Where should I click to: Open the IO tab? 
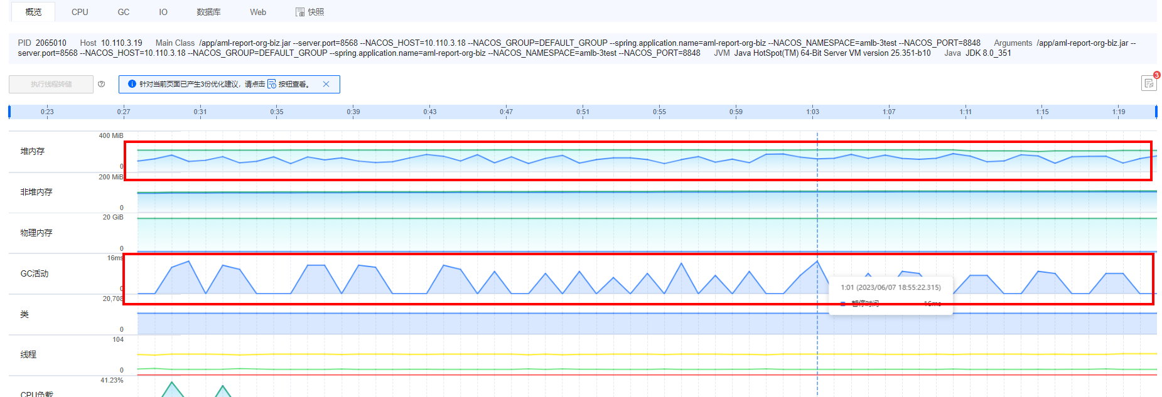[163, 12]
